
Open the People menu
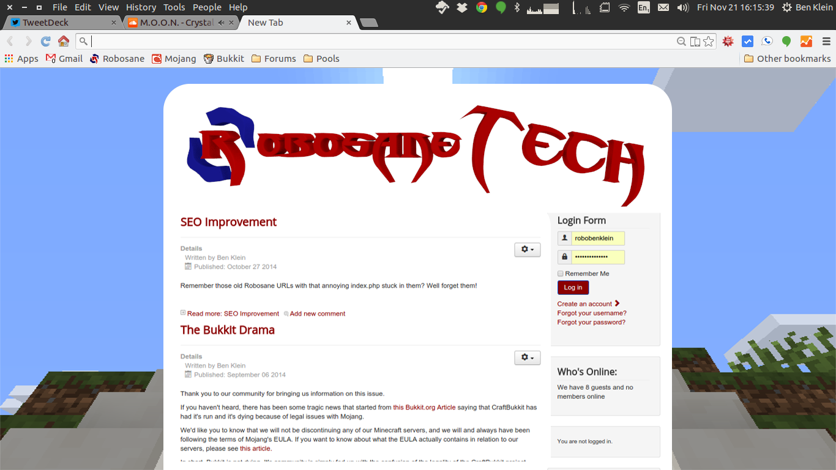207,7
